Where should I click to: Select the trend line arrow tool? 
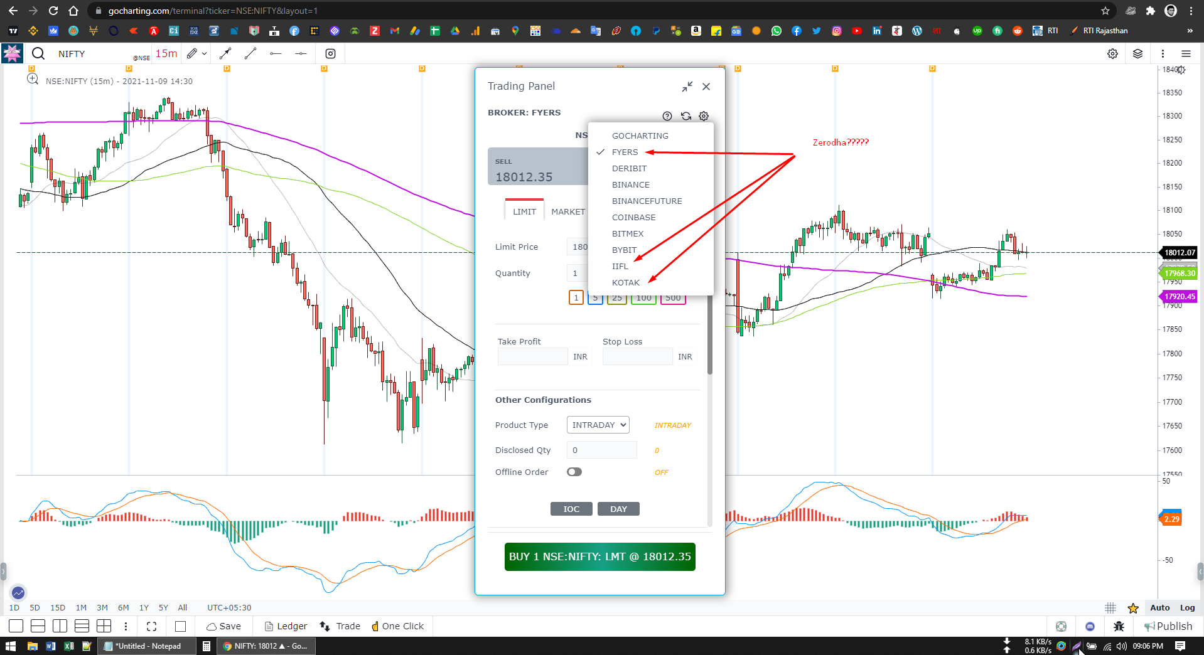(x=225, y=53)
